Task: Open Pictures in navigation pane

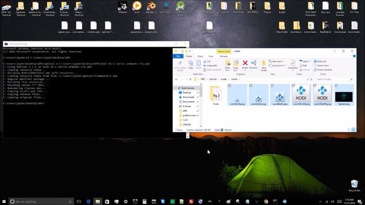Action: pos(186,106)
